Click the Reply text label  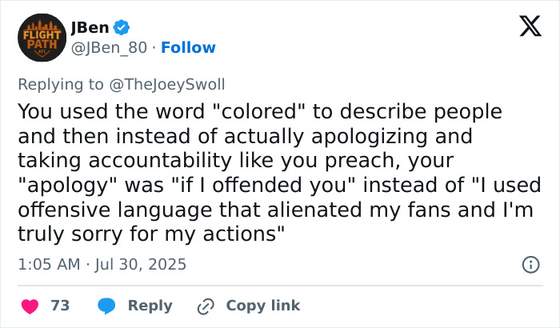pos(150,306)
